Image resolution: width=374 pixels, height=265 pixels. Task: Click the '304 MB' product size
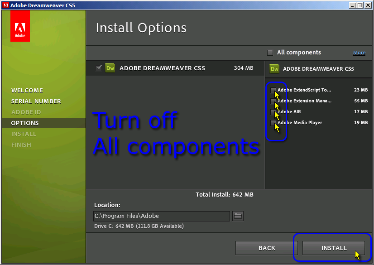244,68
